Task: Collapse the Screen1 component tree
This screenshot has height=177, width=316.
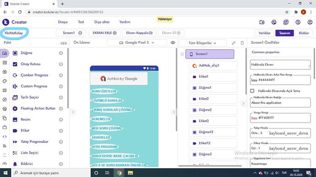Action: [182, 54]
